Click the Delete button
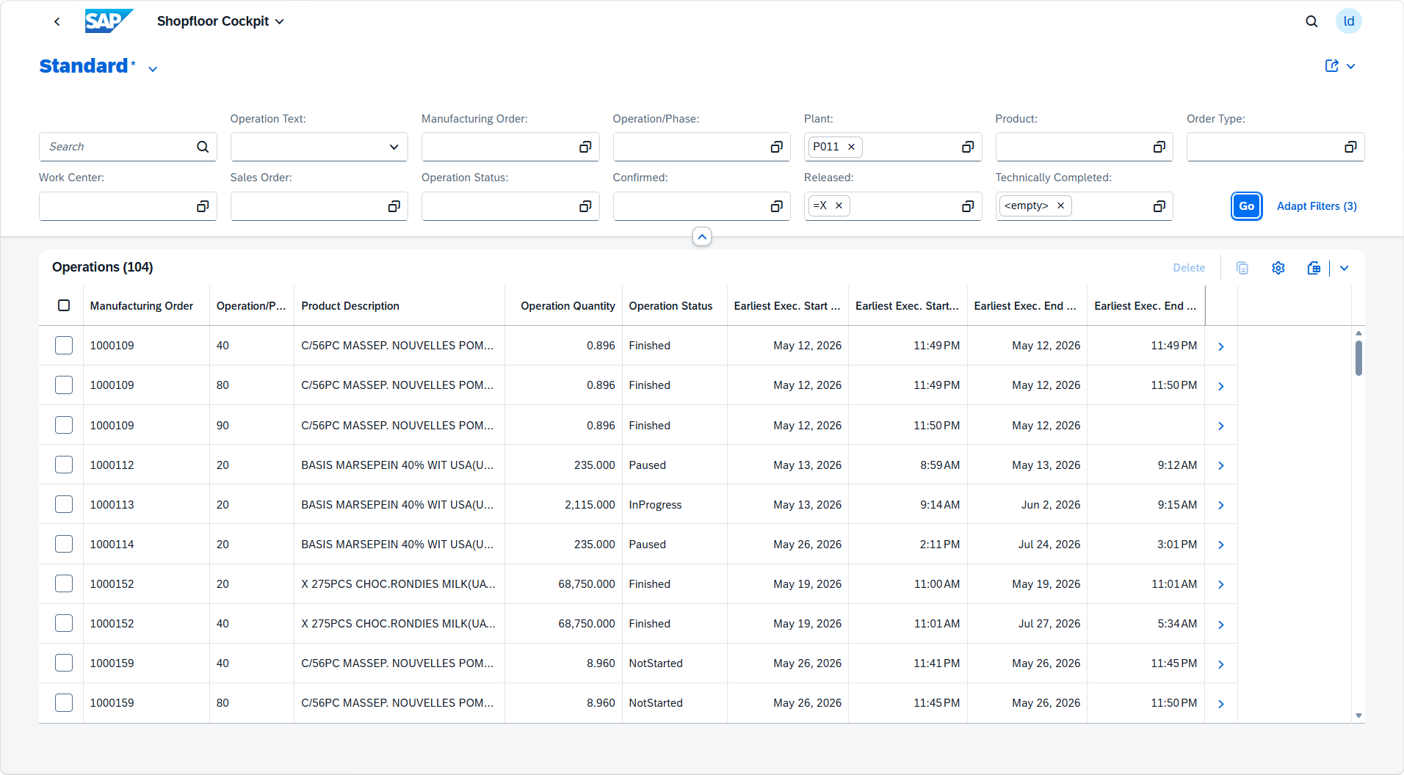Viewport: 1404px width, 775px height. coord(1189,268)
